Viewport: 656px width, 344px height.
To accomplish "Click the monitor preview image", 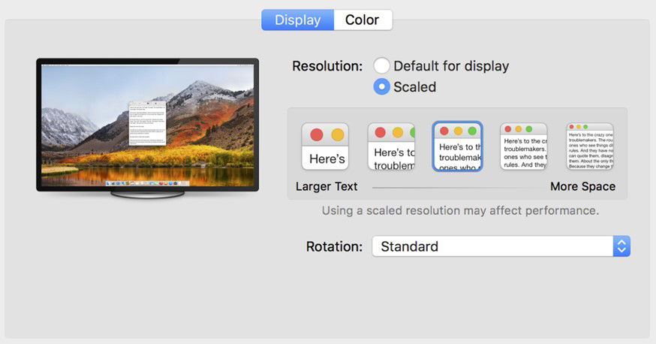I will coord(147,124).
